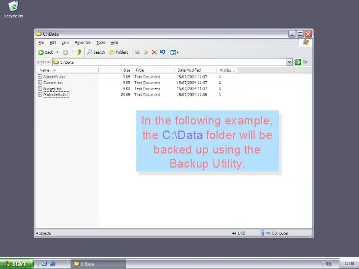The height and width of the screenshot is (269, 359).
Task: Open the Search pane
Action: [x=96, y=52]
